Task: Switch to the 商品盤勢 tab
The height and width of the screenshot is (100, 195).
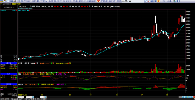Action: point(7,4)
